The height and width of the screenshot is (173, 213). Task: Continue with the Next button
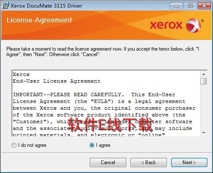click(x=189, y=162)
